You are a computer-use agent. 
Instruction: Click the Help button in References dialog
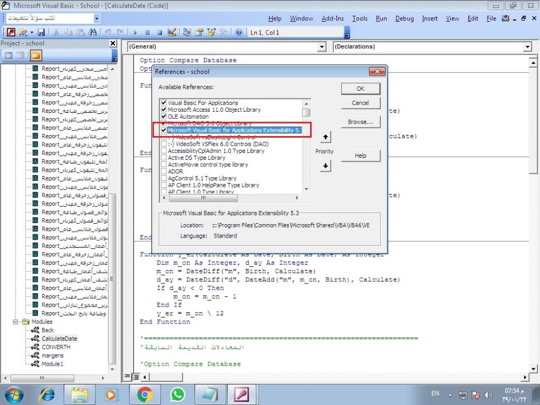tap(361, 156)
